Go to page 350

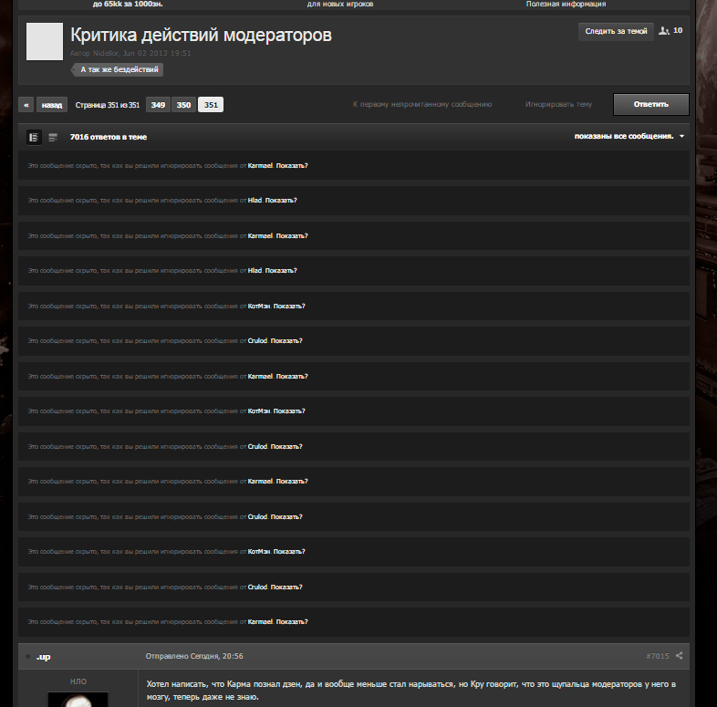(x=184, y=105)
